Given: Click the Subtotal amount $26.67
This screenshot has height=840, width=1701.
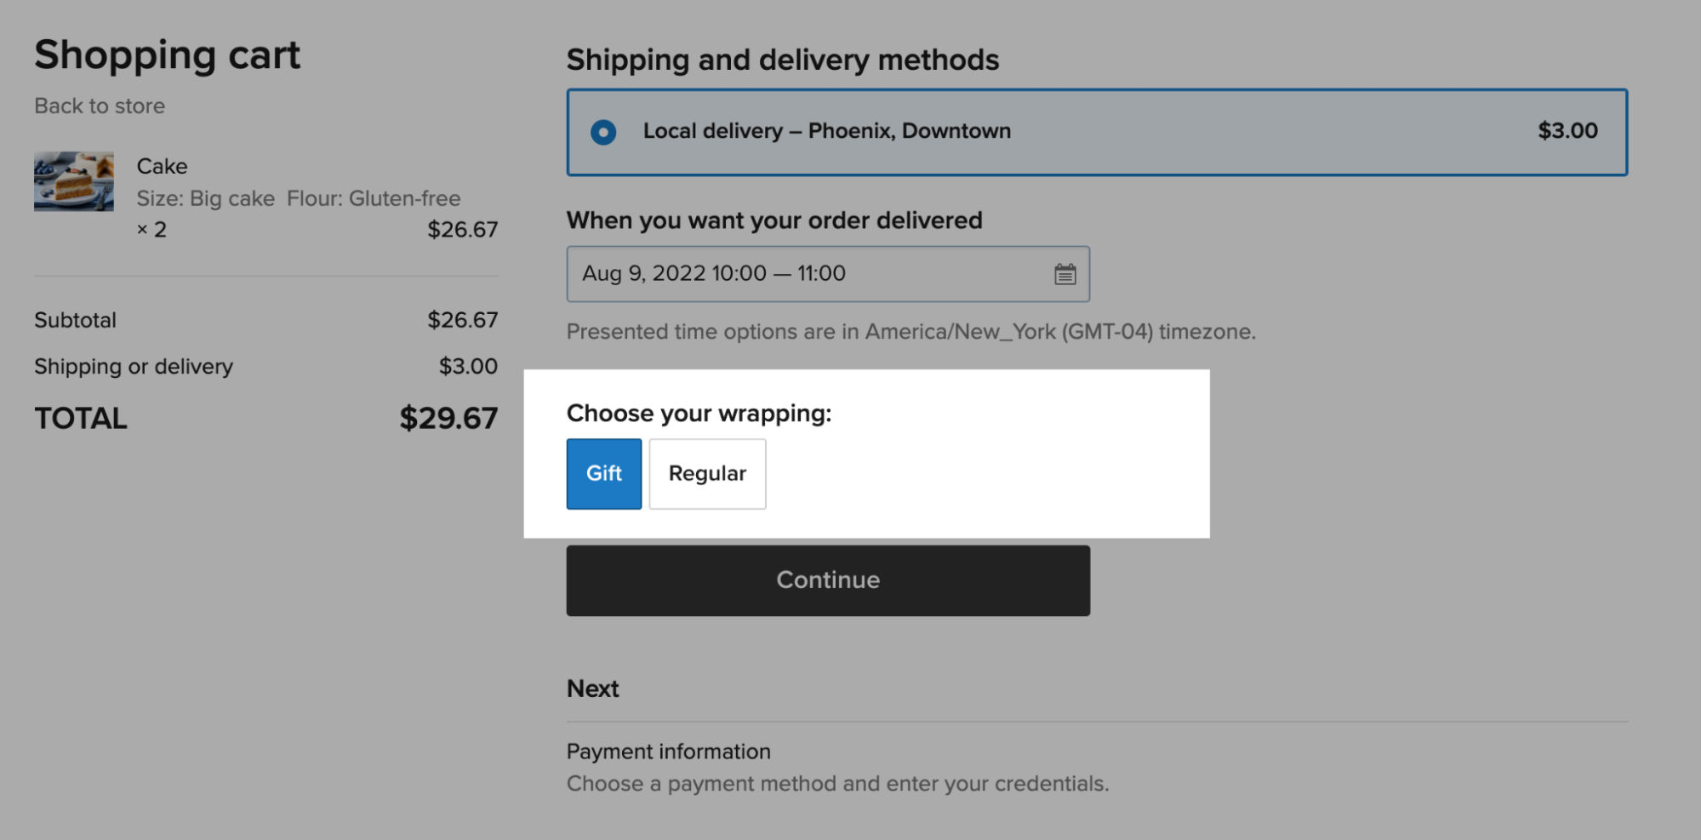Looking at the screenshot, I should [x=464, y=320].
